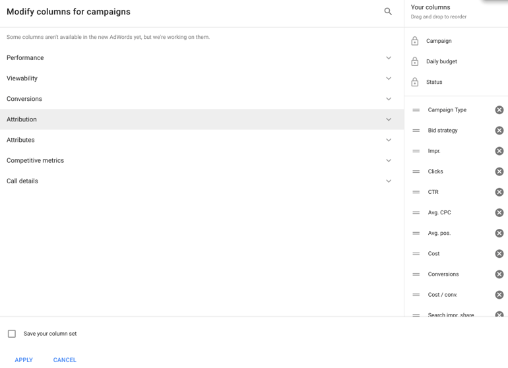The height and width of the screenshot is (368, 508).
Task: Remove the Avg. CPC column
Action: click(x=499, y=212)
